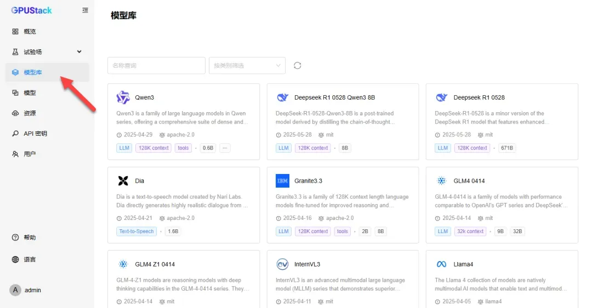The width and height of the screenshot is (592, 308).
Task: Click the admin user avatar
Action: (15, 290)
